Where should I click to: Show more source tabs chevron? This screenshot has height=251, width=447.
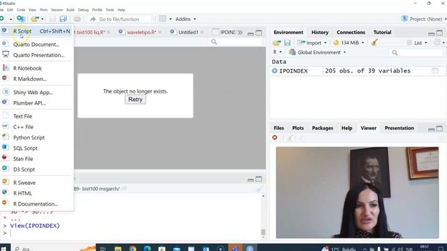pyautogui.click(x=240, y=33)
